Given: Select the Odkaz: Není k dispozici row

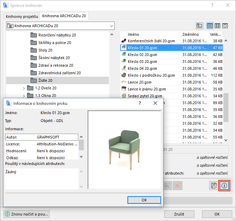Looking at the screenshot, I should [42, 158].
